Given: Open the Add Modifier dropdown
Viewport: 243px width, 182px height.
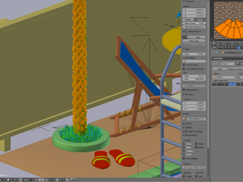Looking at the screenshot, I should point(227,58).
